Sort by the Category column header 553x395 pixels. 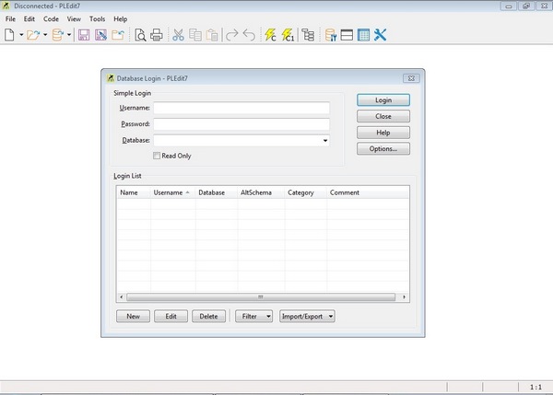[305, 192]
